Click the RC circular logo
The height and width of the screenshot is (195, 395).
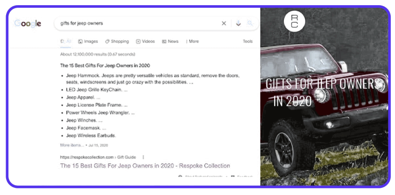294,22
